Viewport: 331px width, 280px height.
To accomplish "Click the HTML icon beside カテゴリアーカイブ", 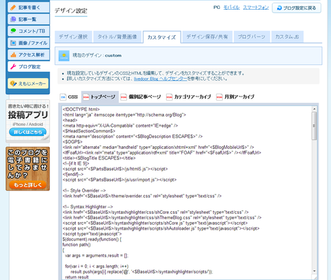I will (x=169, y=97).
